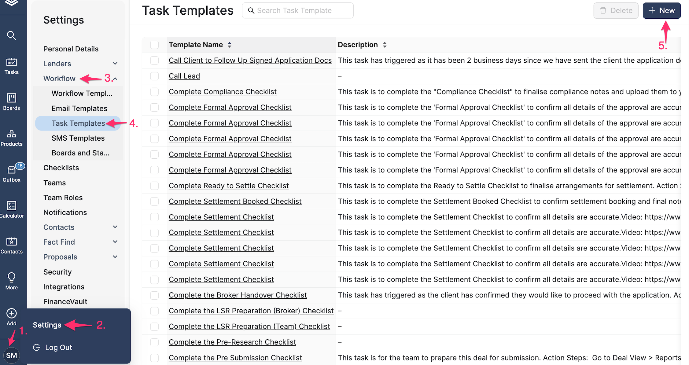
Task: Open Products from the sidebar
Action: [x=11, y=138]
